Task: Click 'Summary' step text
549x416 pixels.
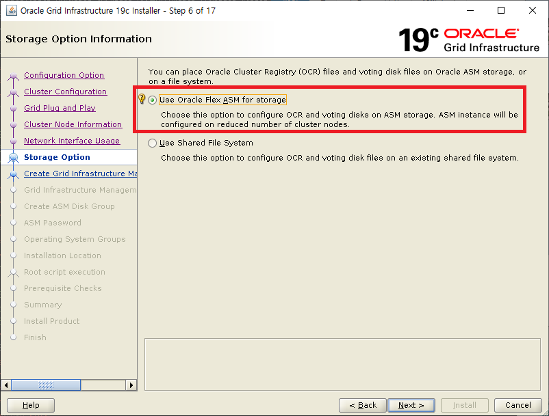Action: click(42, 305)
